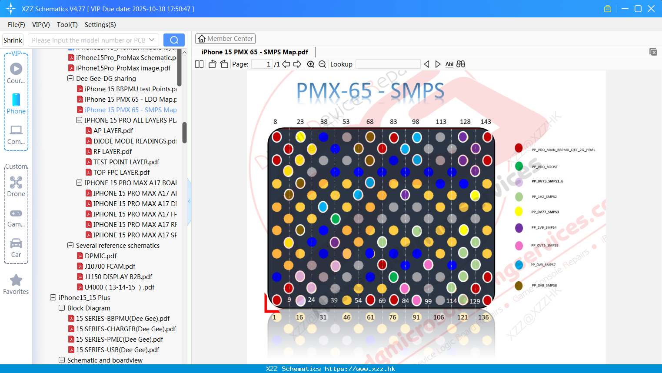Open 15 SERIES-CHARGER(Dee Gee).pdf
Image resolution: width=662 pixels, height=373 pixels.
point(122,329)
